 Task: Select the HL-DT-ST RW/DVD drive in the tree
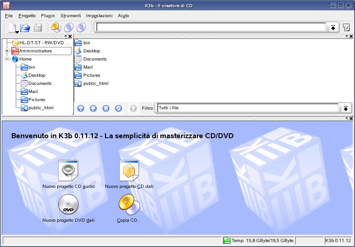point(41,43)
